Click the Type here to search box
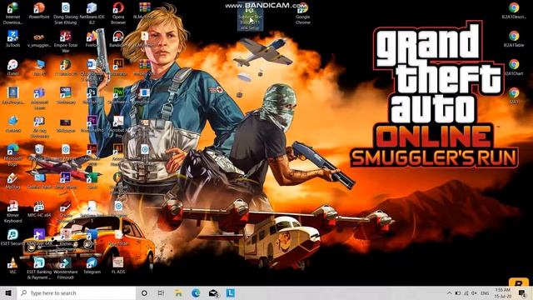 77,292
